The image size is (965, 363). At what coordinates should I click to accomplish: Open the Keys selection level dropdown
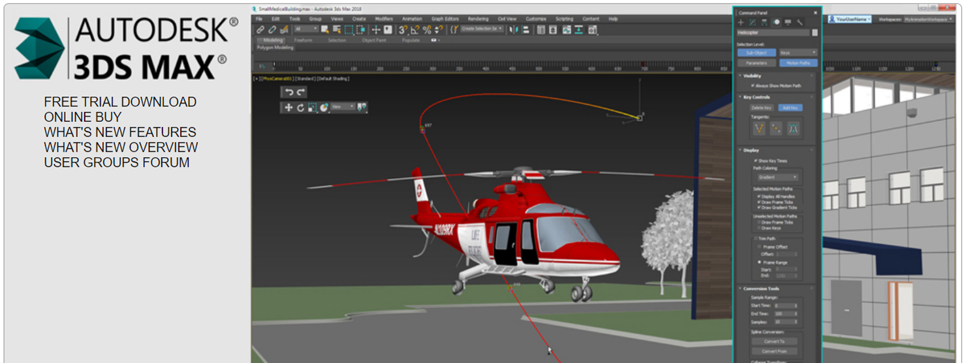click(x=798, y=53)
